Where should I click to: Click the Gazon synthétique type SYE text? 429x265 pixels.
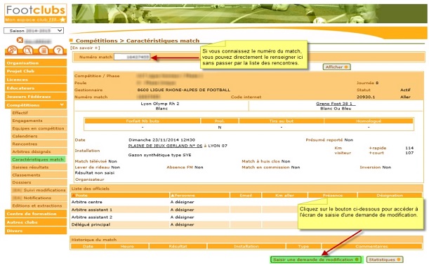[160, 155]
